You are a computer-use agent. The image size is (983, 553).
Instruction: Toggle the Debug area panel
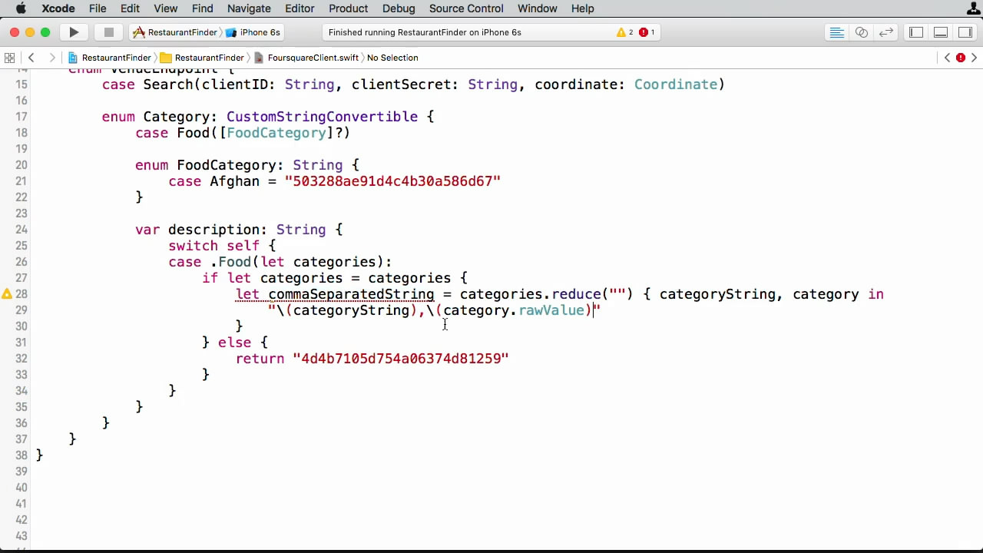[x=941, y=32]
